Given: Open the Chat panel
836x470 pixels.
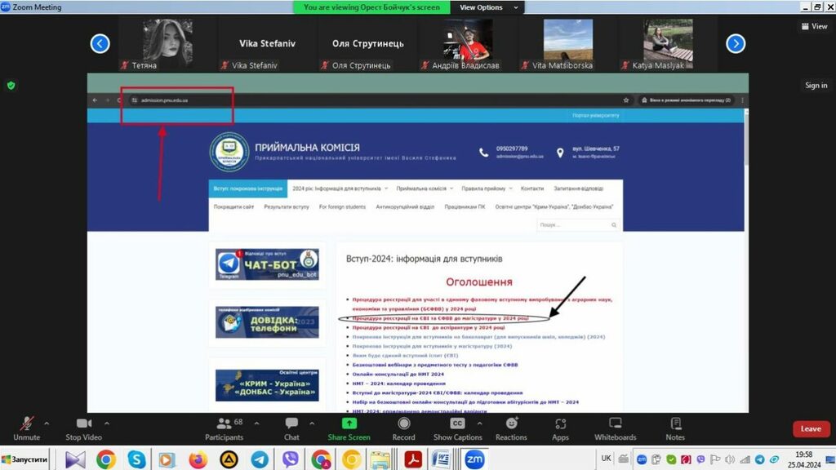Looking at the screenshot, I should (291, 428).
